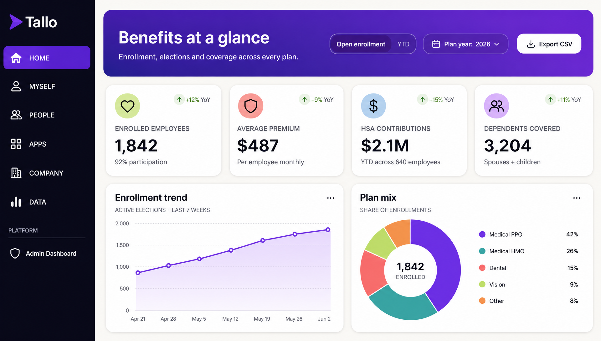Screen dimensions: 601x341
Task: Open Plan mix more options menu
Action: (577, 198)
